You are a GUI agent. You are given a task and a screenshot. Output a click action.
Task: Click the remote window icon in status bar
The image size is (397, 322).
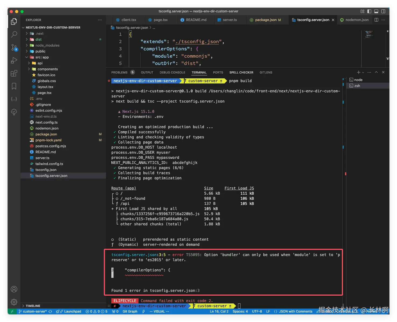(12, 311)
